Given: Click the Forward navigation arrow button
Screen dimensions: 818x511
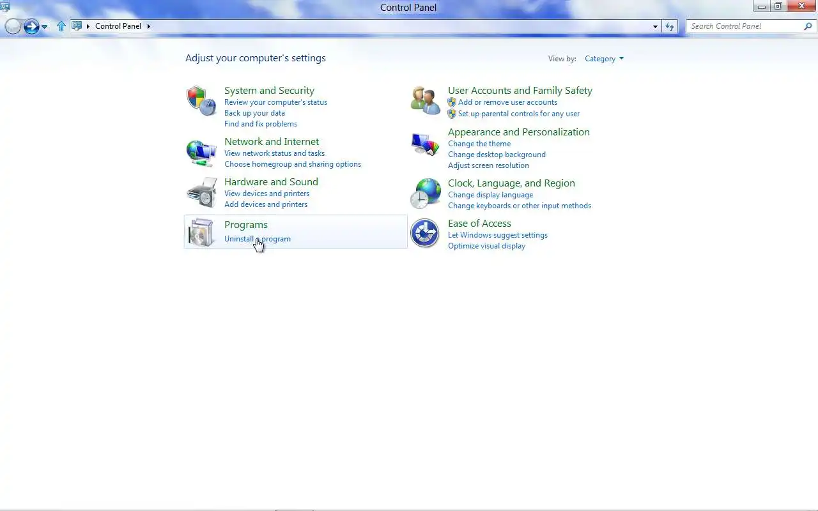Looking at the screenshot, I should coord(31,26).
